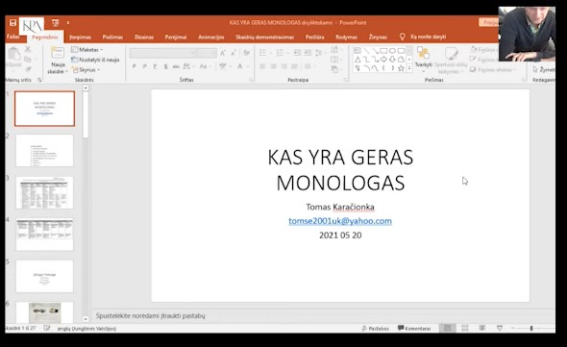Toggle bold formatting
Image resolution: width=567 pixels, height=347 pixels.
click(x=135, y=66)
